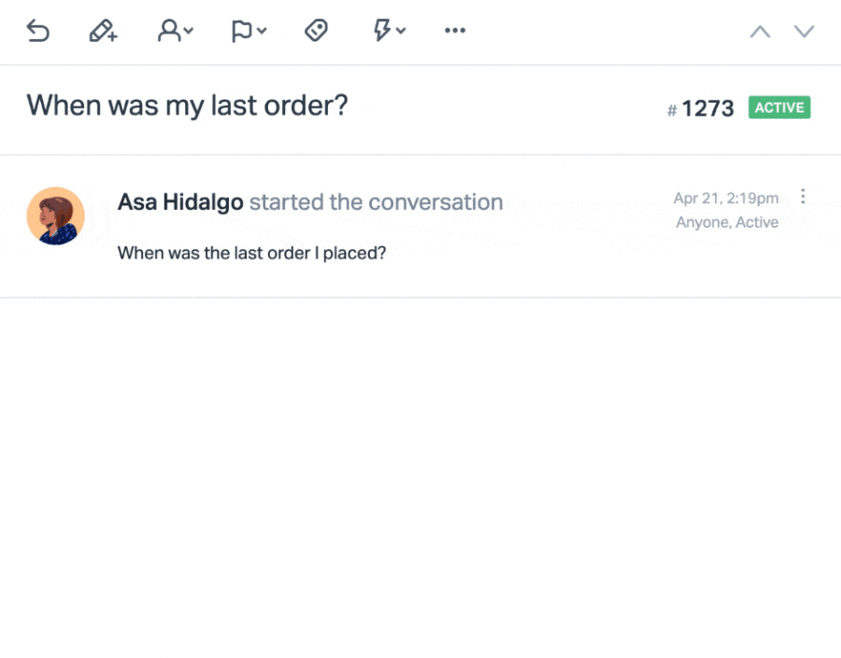
Task: Click the "started the conversation" text
Action: click(x=376, y=202)
